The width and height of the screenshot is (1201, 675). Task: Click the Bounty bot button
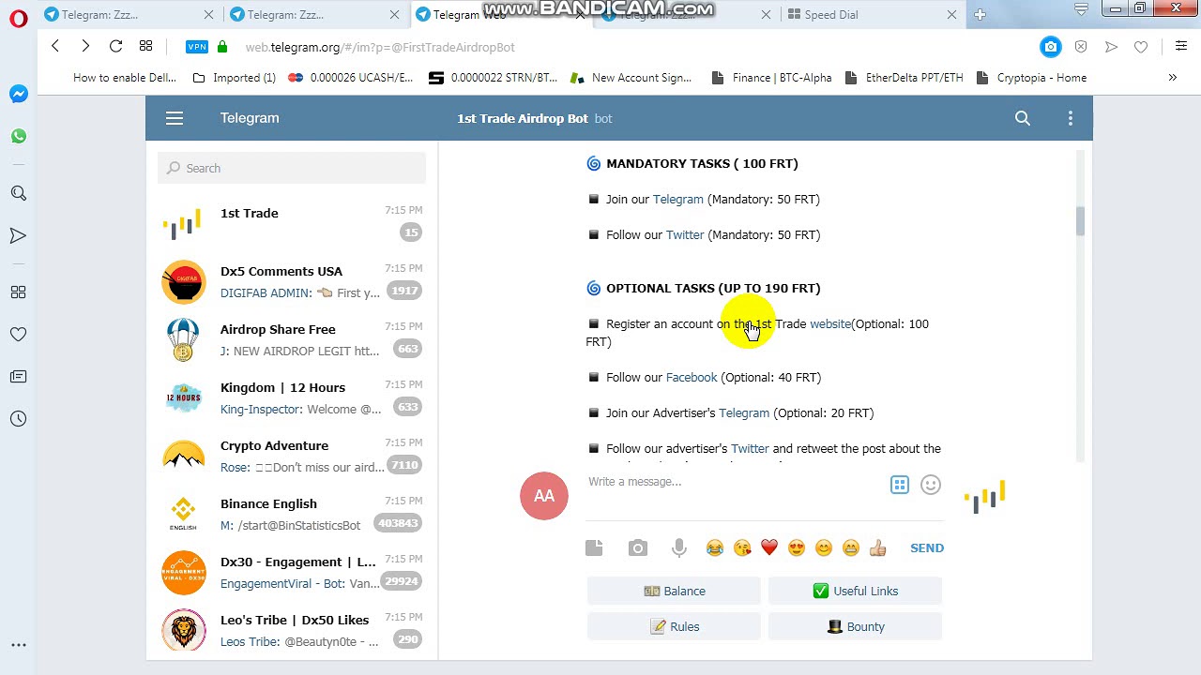[855, 626]
